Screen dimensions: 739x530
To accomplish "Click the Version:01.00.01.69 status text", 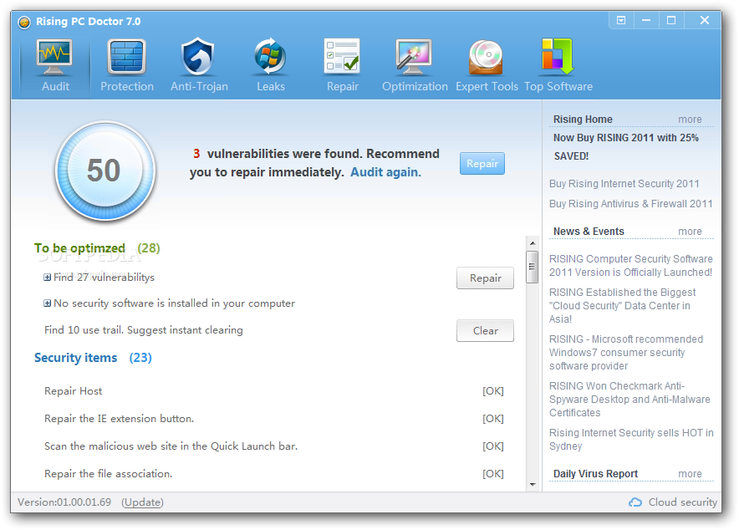I will point(64,502).
